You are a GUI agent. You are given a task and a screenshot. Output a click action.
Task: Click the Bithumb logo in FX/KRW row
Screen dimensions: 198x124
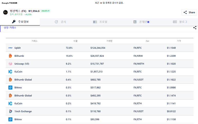[10, 56]
